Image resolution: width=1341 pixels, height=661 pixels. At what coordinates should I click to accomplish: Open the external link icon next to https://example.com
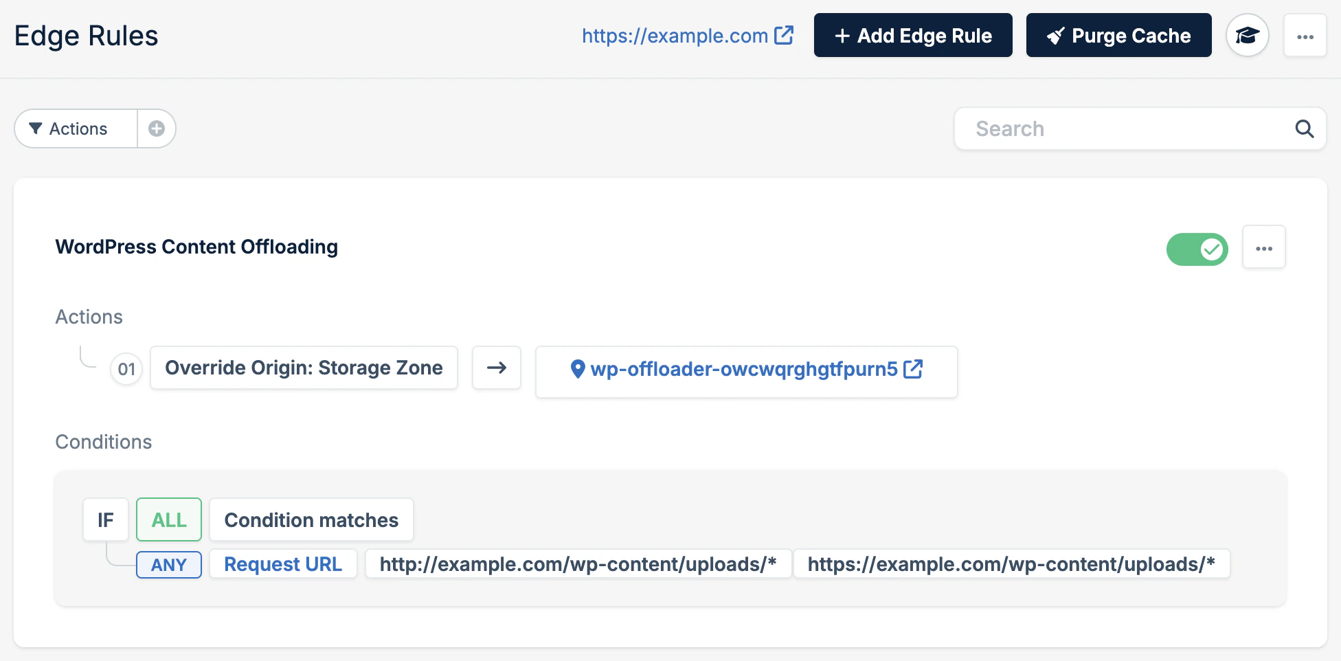coord(784,36)
